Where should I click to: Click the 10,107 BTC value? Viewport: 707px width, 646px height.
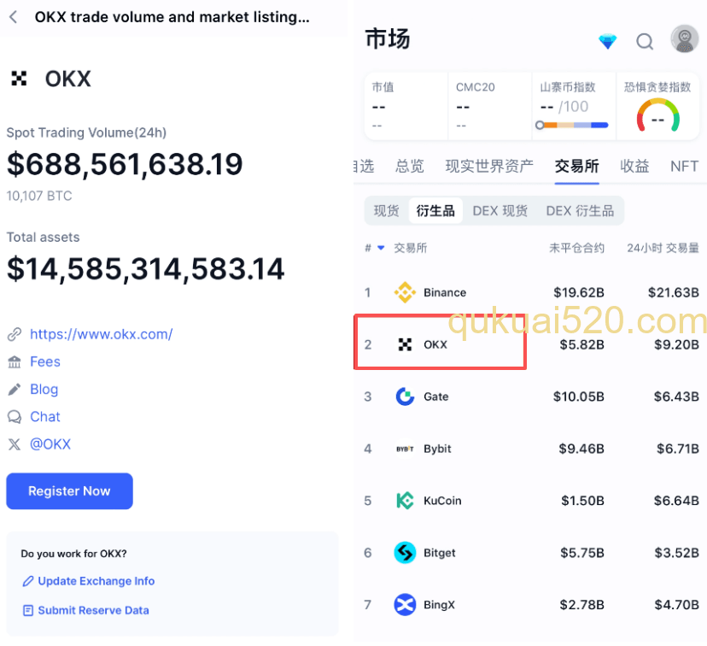coord(39,196)
